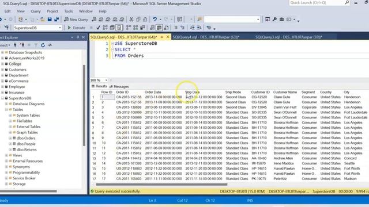Expand the dbo.Orders table node

tap(10, 138)
